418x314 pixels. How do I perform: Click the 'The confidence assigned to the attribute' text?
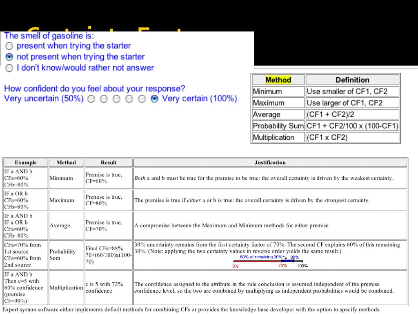(x=264, y=287)
